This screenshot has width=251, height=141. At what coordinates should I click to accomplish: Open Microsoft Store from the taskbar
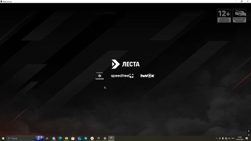coord(73,138)
